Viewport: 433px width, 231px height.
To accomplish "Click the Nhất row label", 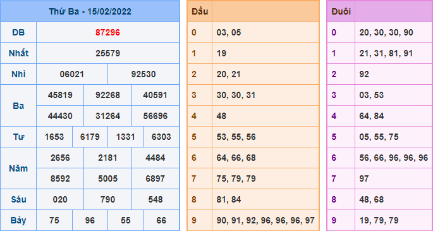I will (x=18, y=53).
